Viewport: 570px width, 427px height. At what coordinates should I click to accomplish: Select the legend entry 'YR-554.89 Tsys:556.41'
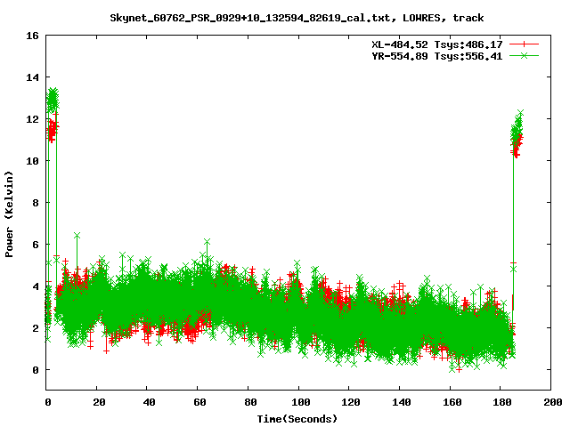[437, 56]
